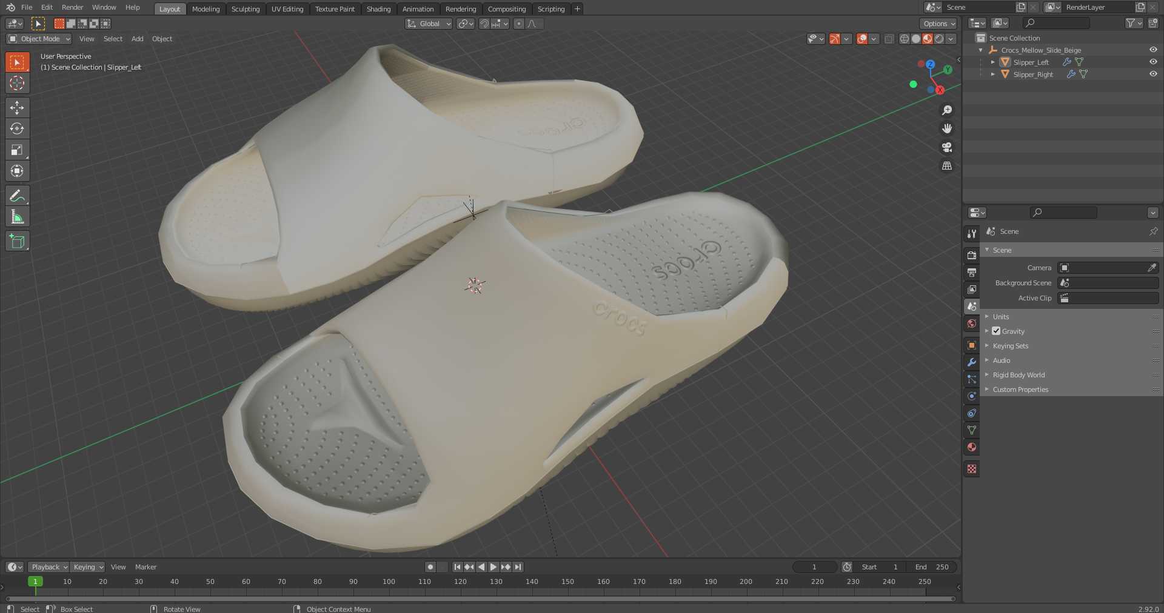The image size is (1164, 613).
Task: Open the Object Data properties tab
Action: point(972,429)
